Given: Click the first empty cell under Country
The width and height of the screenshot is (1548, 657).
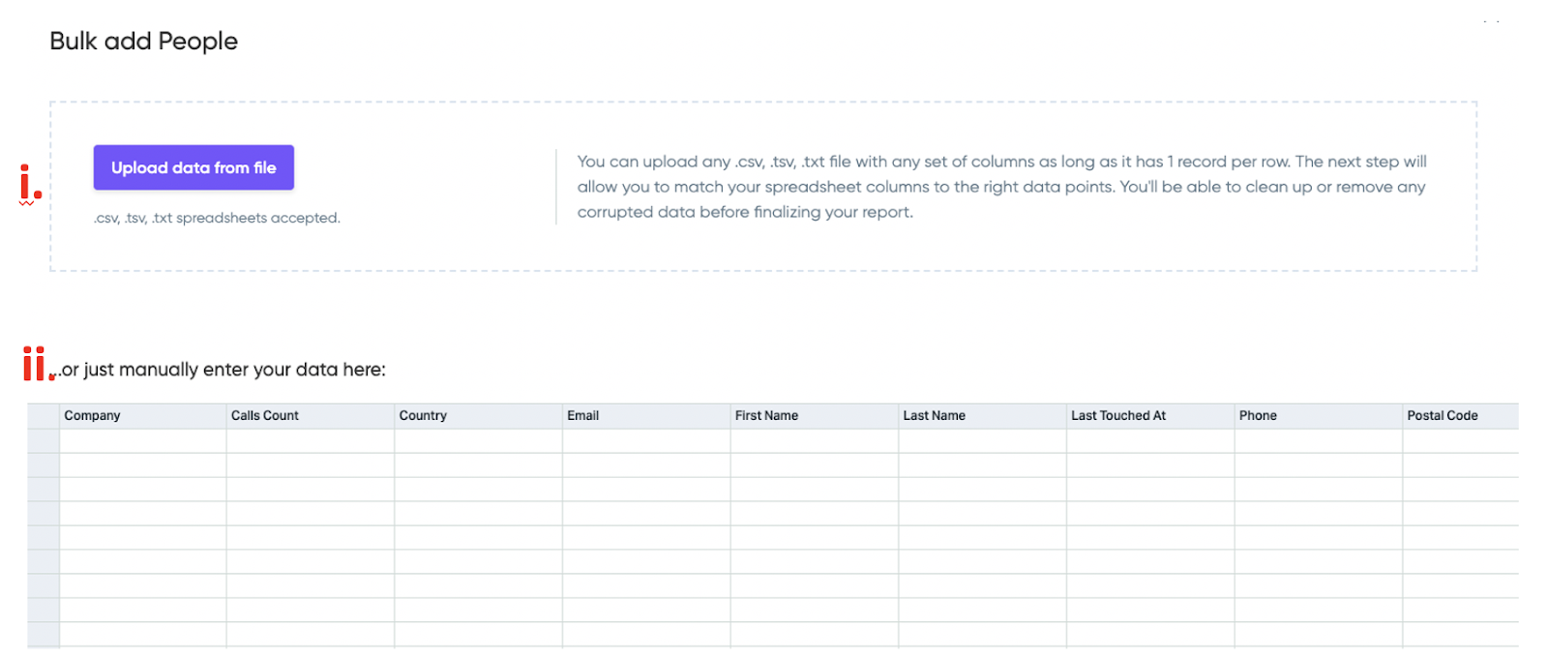Looking at the screenshot, I should (x=479, y=441).
